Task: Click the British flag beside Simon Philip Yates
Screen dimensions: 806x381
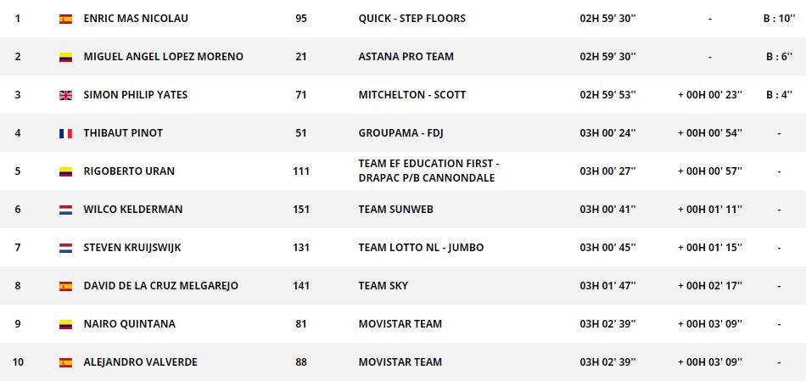Action: 65,95
